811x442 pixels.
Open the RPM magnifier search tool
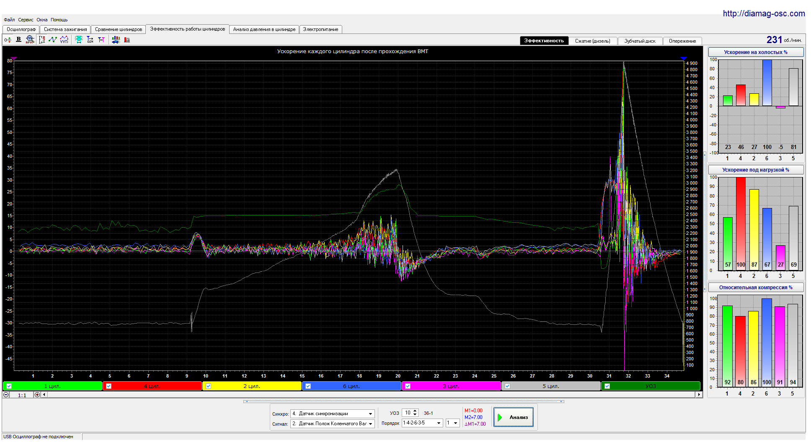30,39
